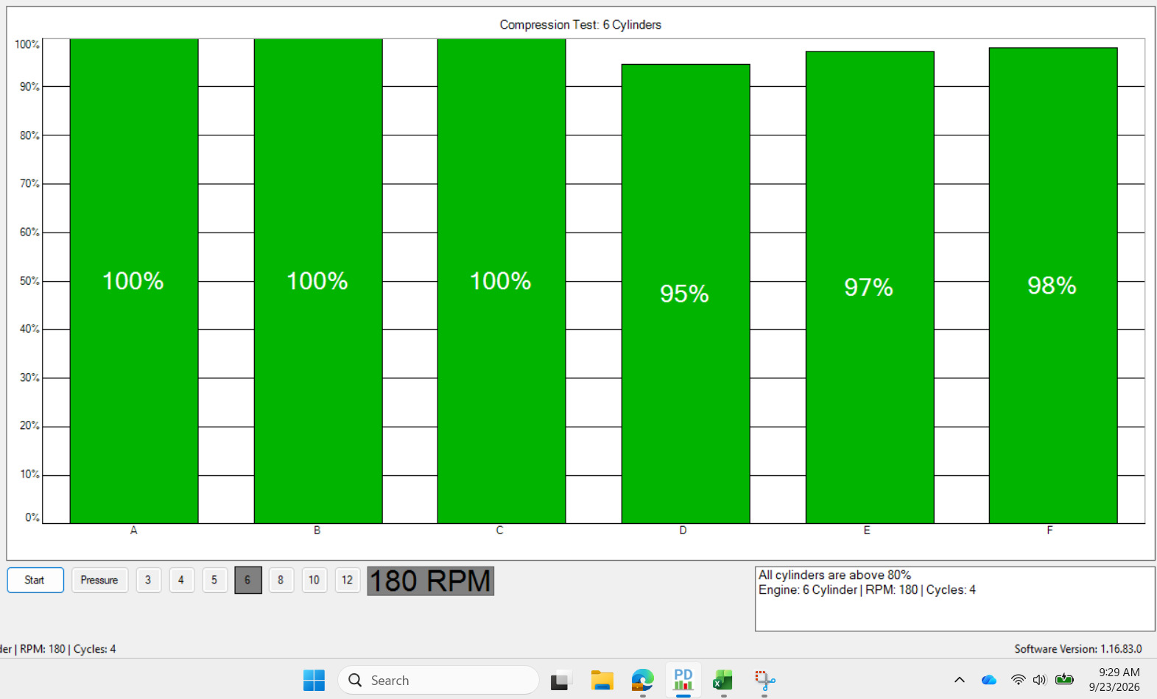1157x699 pixels.
Task: Click the 98% label on cylinder F's bar
Action: click(x=1052, y=285)
